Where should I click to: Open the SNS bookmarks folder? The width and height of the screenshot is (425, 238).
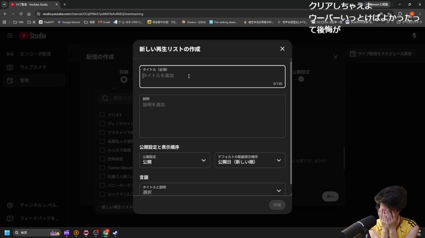click(x=18, y=22)
